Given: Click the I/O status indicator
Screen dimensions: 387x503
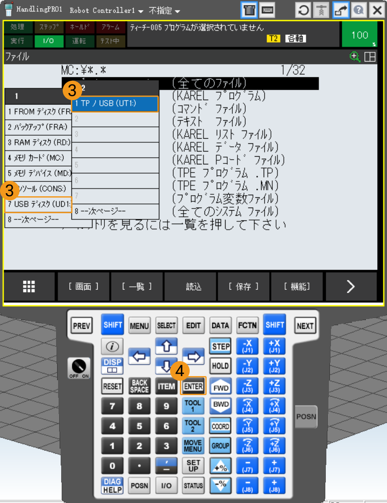Looking at the screenshot, I should point(48,41).
